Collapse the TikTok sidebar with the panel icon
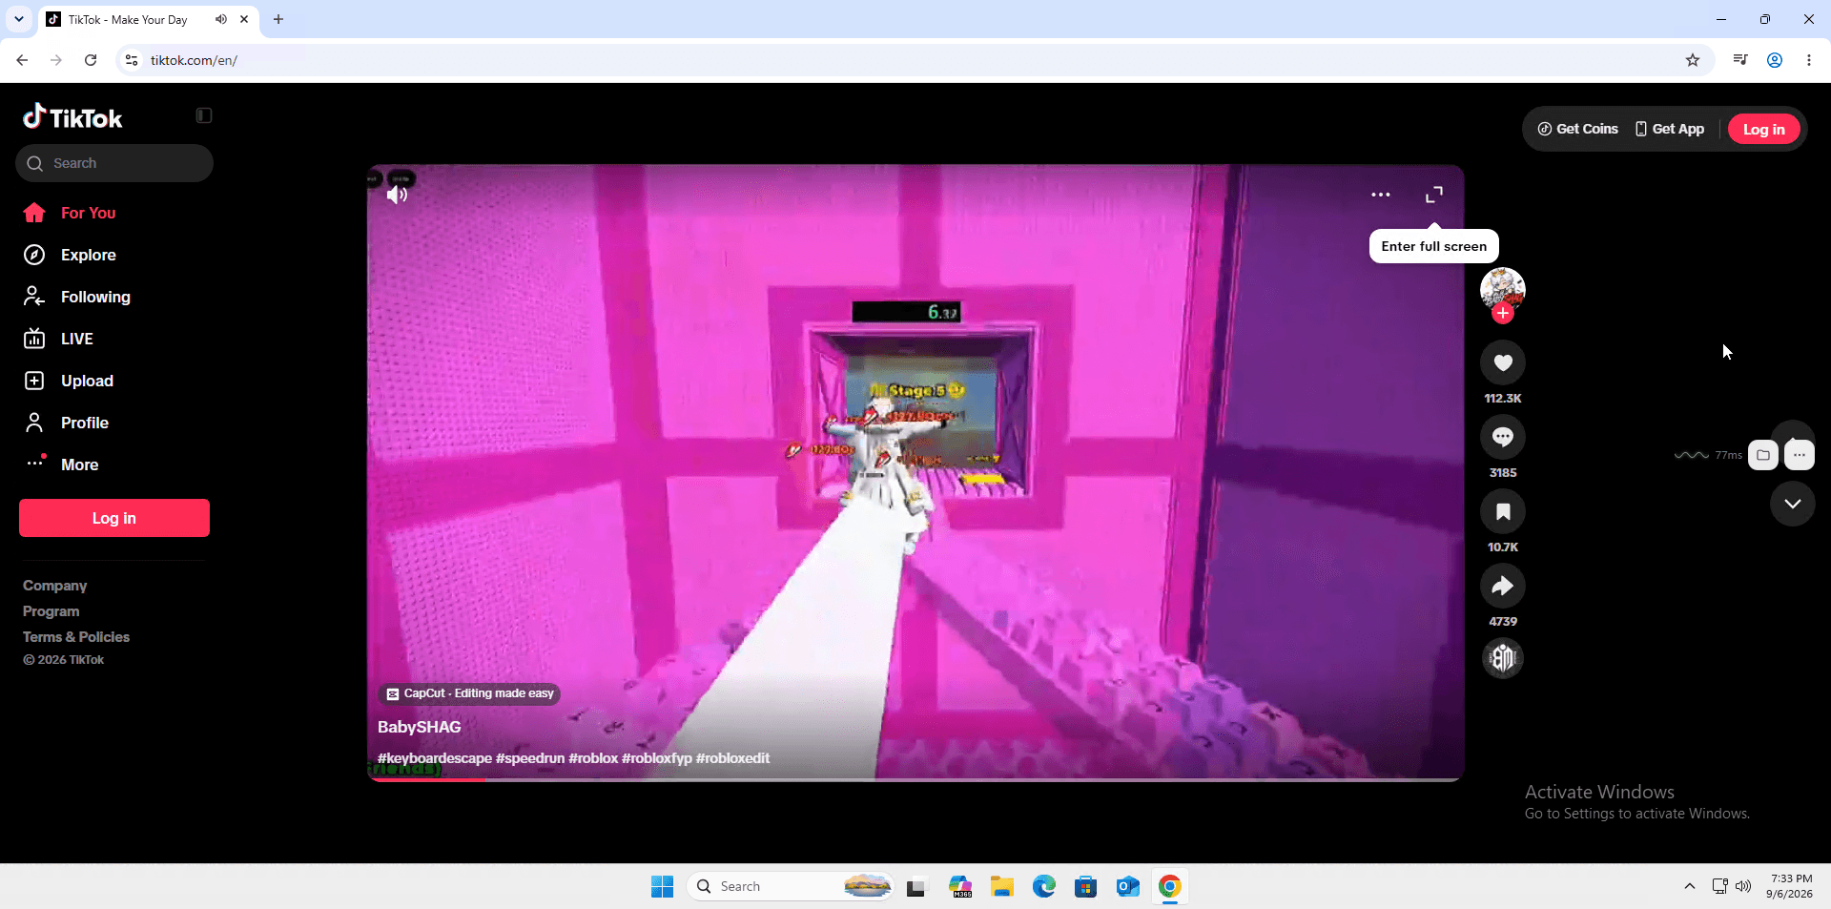The image size is (1831, 909). tap(204, 115)
